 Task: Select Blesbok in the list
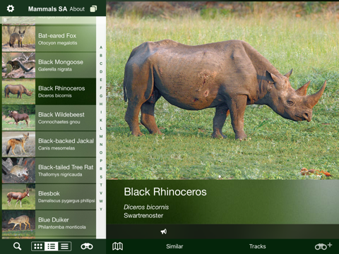[x=49, y=197]
